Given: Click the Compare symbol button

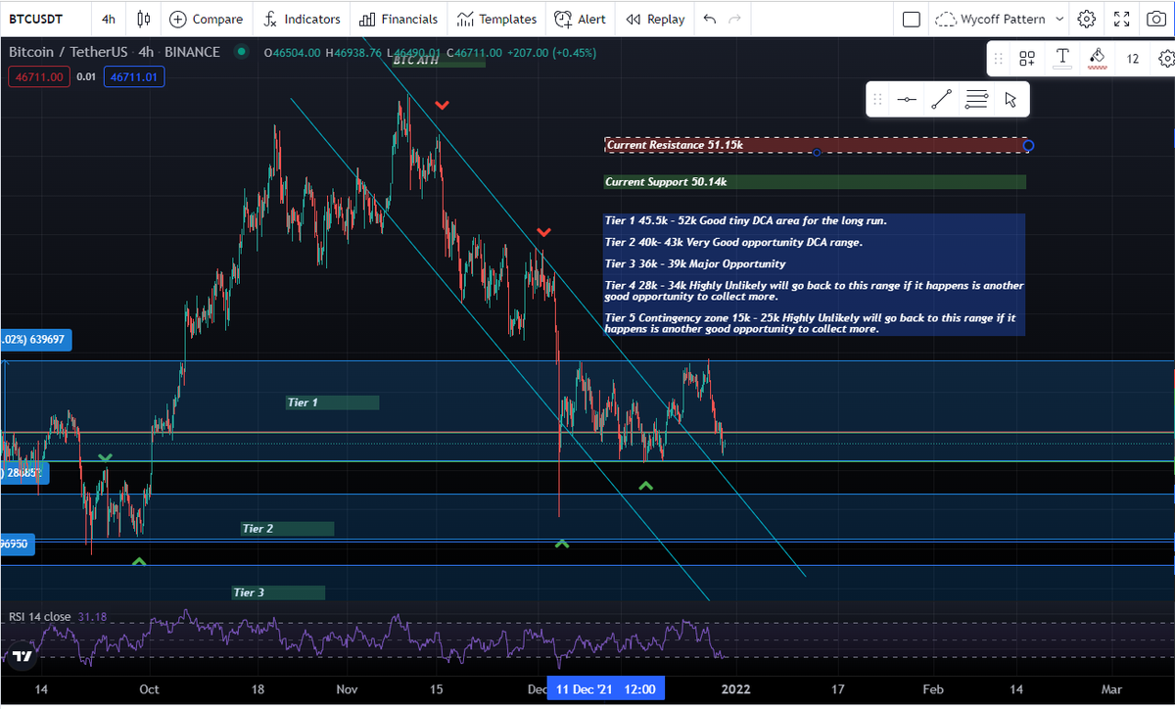Looking at the screenshot, I should [x=206, y=19].
